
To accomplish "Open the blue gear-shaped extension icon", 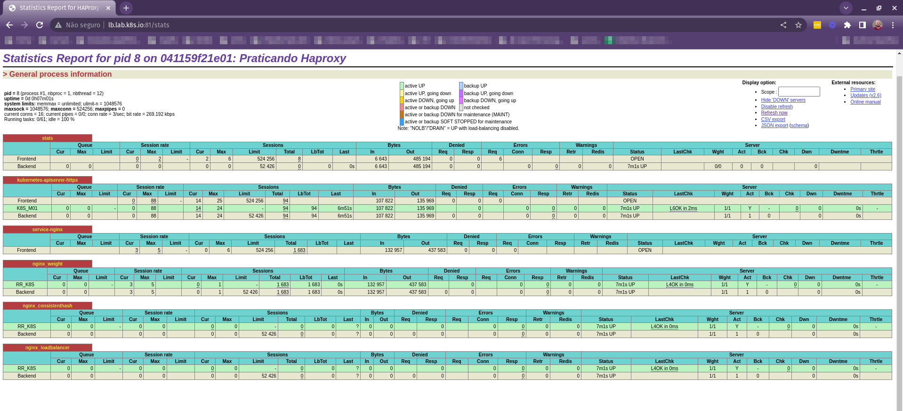I will click(x=832, y=25).
